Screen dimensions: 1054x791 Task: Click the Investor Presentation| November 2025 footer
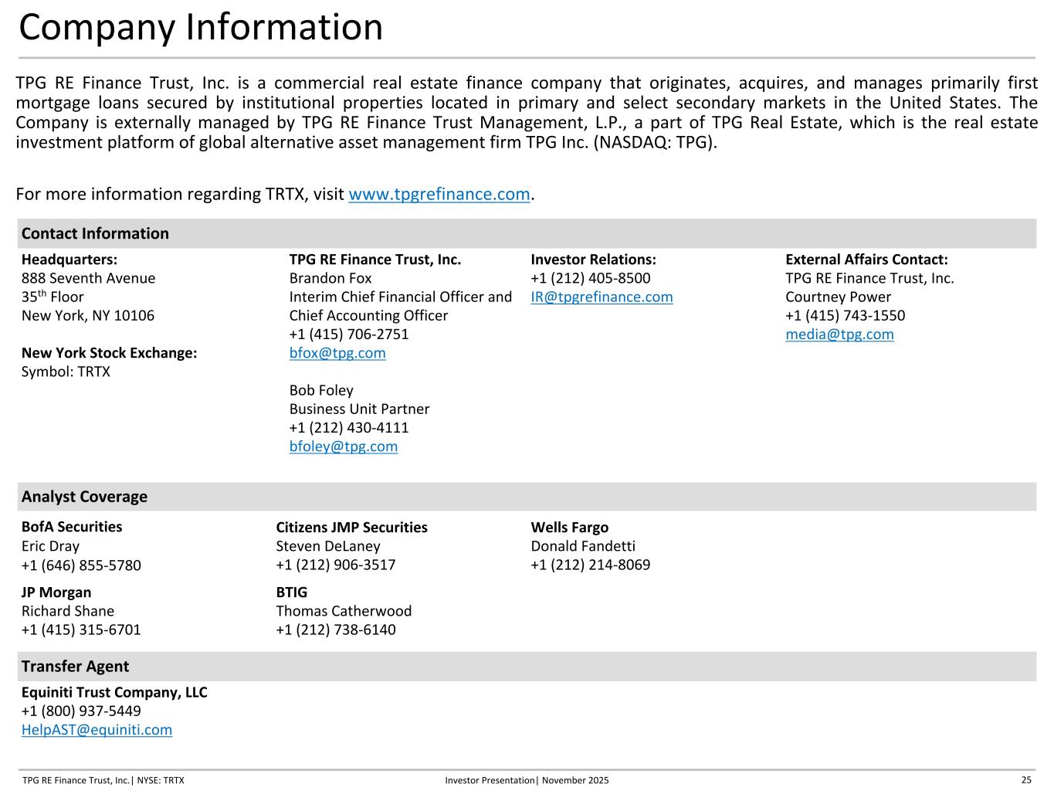pyautogui.click(x=527, y=780)
